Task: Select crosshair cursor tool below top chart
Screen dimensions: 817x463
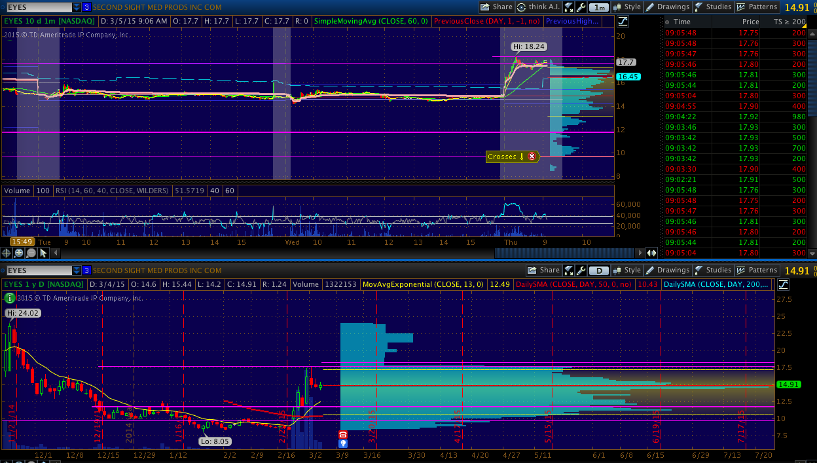Action: (x=7, y=253)
